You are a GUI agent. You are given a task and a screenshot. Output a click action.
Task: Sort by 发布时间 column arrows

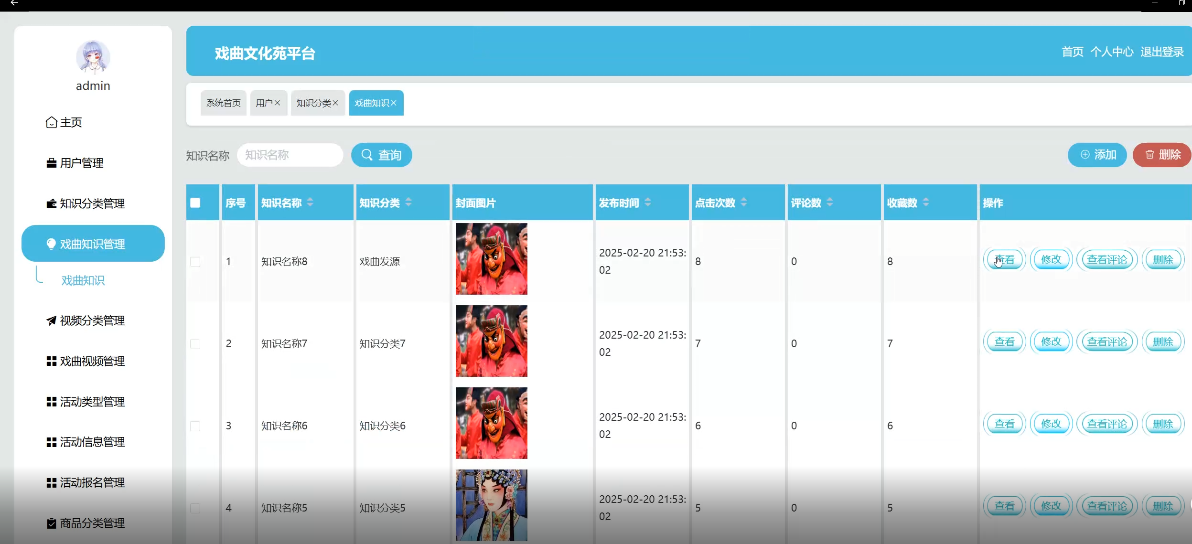648,203
